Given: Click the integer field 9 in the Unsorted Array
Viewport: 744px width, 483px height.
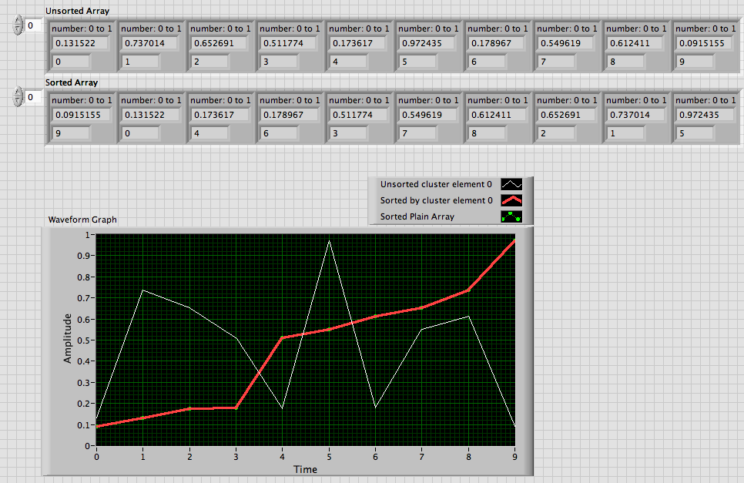Looking at the screenshot, I should point(695,62).
